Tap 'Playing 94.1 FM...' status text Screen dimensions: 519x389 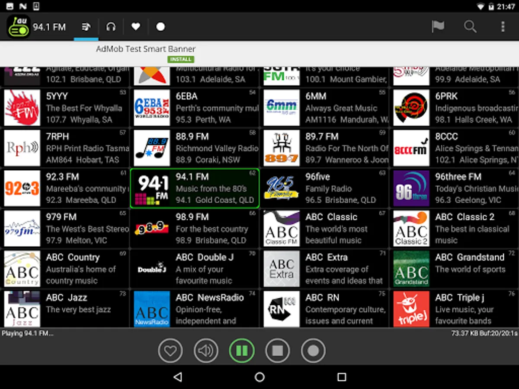(28, 333)
